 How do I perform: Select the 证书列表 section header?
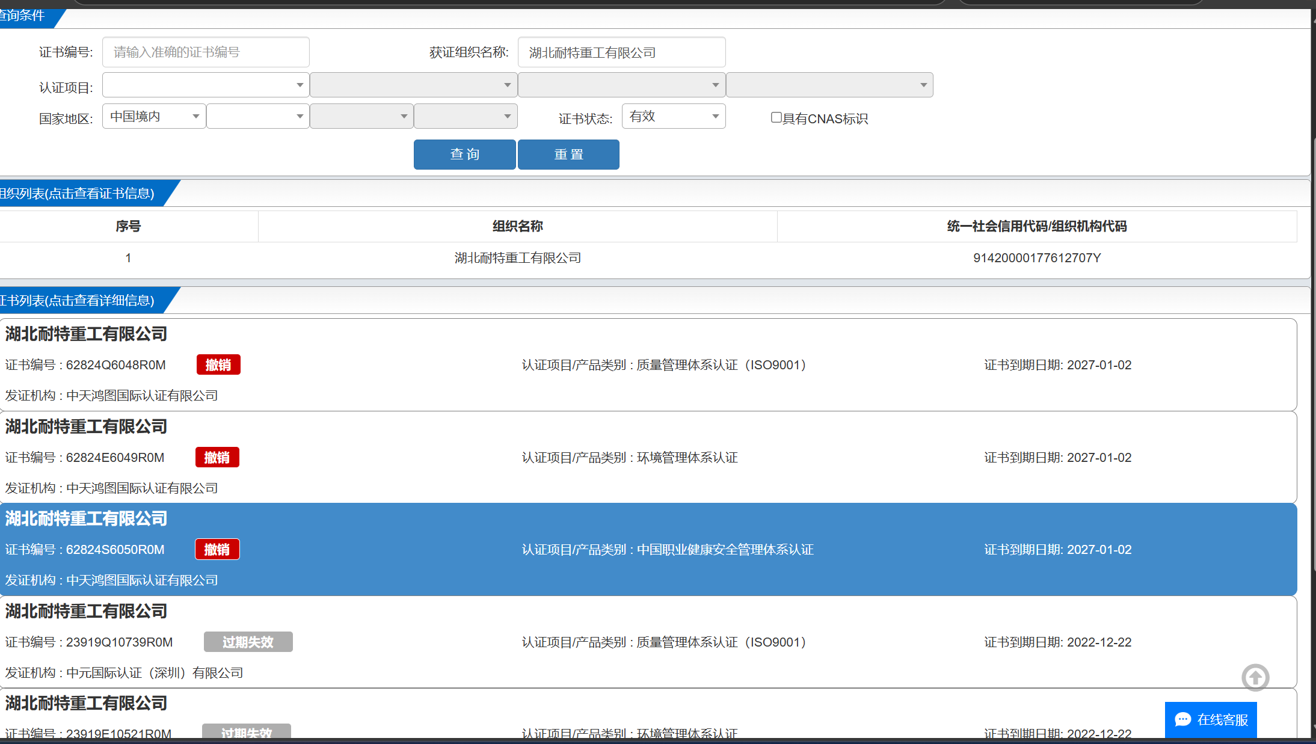click(84, 300)
